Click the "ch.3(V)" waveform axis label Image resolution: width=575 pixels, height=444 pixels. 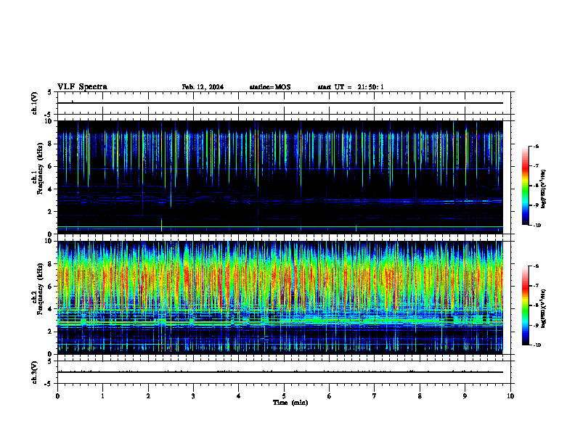pos(35,372)
